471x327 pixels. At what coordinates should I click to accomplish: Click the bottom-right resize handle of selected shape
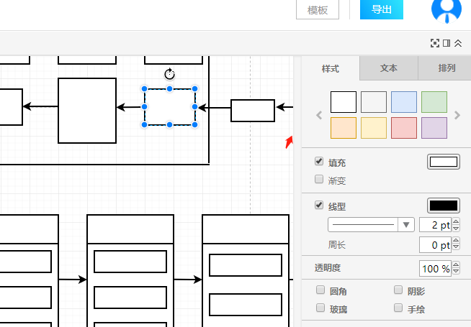coord(194,124)
